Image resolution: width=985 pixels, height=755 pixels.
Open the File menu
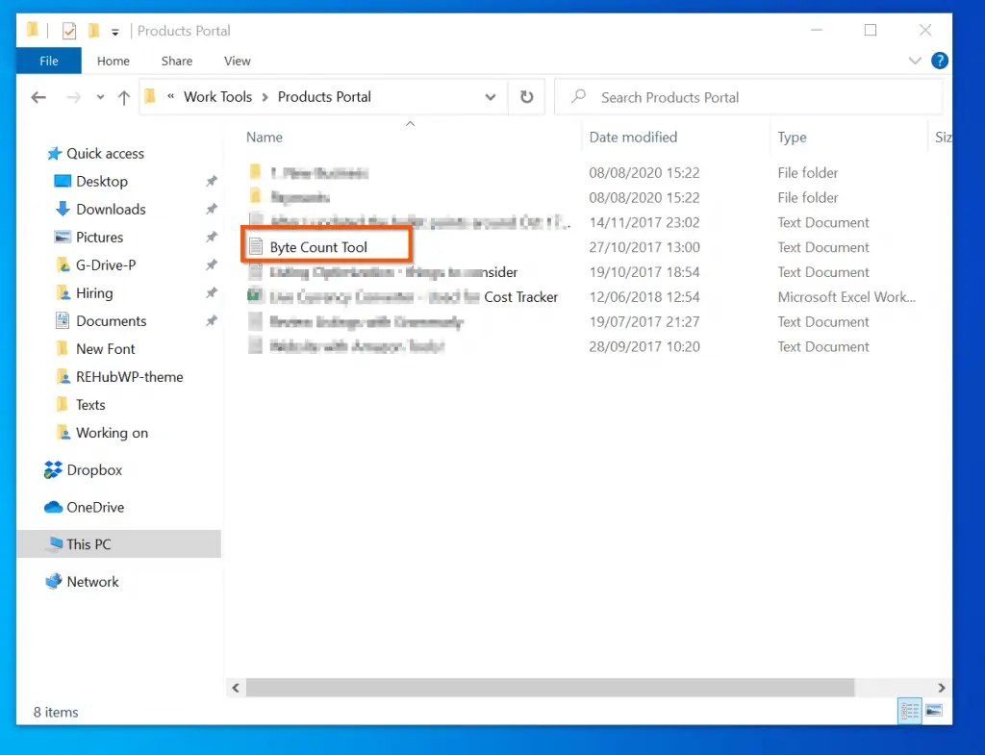click(x=47, y=60)
